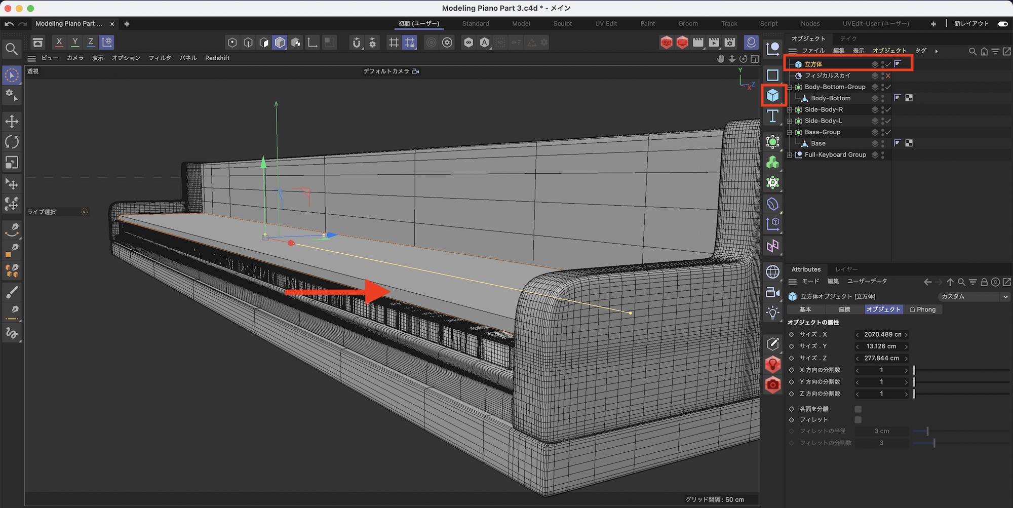Select the Rotate tool in left toolbar
This screenshot has width=1013, height=508.
(x=12, y=142)
